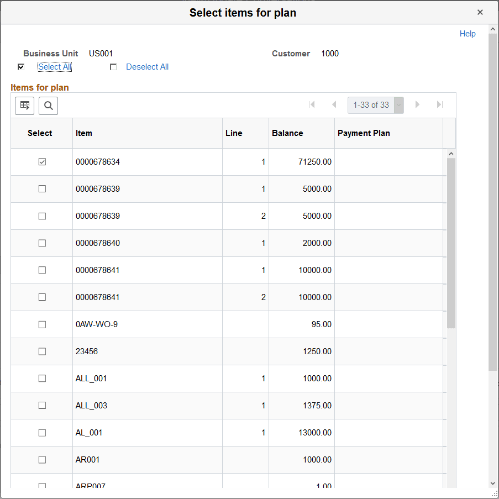Image resolution: width=499 pixels, height=499 pixels.
Task: Check the Deselect All checkbox
Action: click(x=113, y=66)
